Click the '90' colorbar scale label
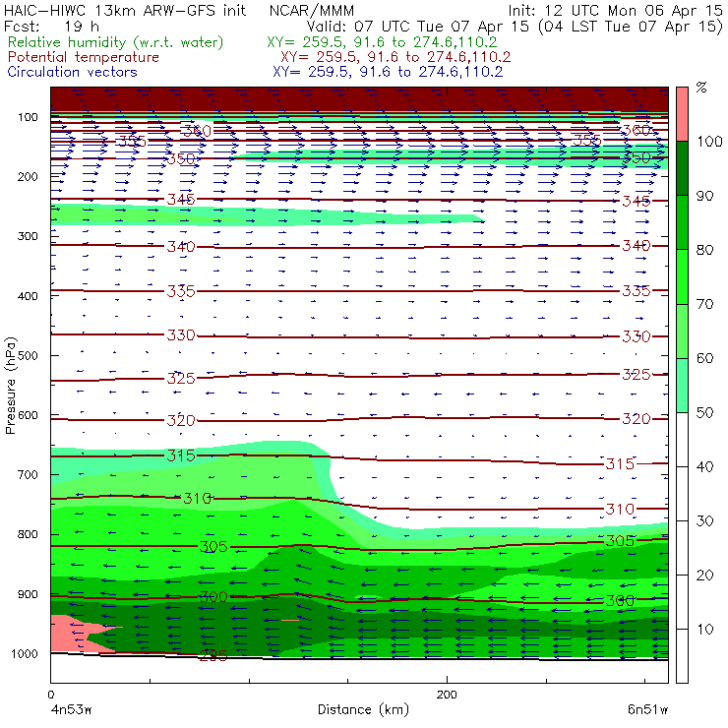Viewport: 728px width, 728px height. (704, 196)
